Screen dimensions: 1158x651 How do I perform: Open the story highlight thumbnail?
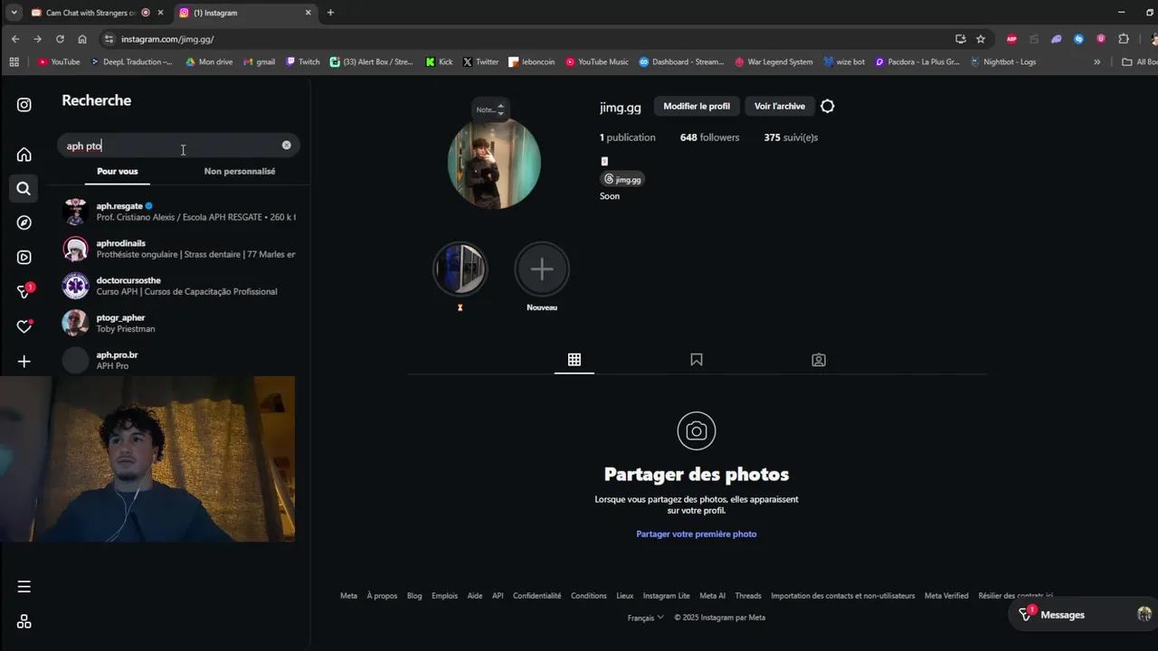(x=460, y=269)
